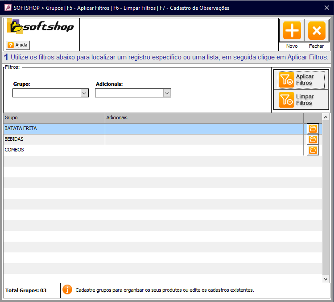Select the BATATA FRITA row
Screen dimensions: 334x302
(x=54, y=129)
